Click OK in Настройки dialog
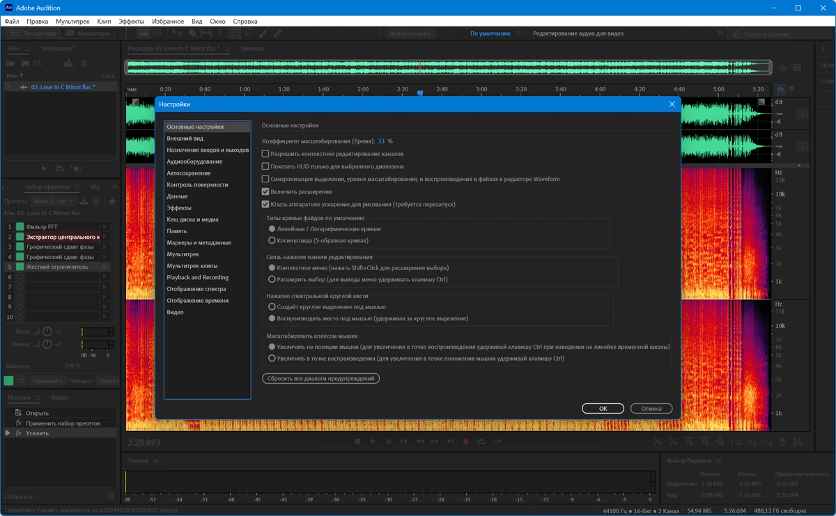The image size is (836, 516). tap(603, 409)
